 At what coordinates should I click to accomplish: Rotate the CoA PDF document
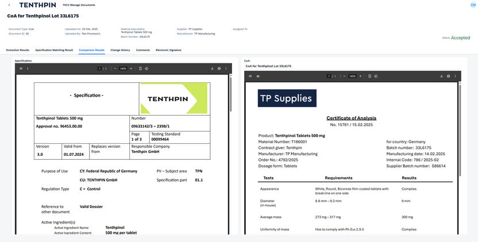(x=376, y=76)
